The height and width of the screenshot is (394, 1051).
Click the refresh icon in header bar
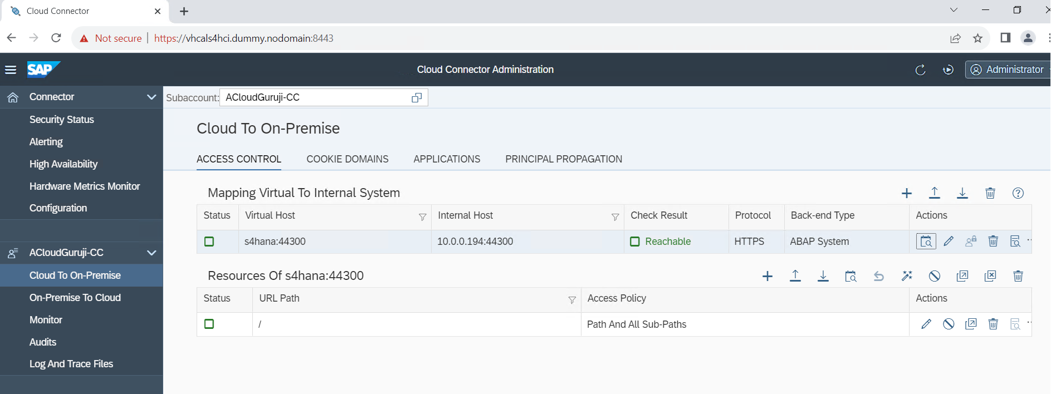tap(920, 70)
